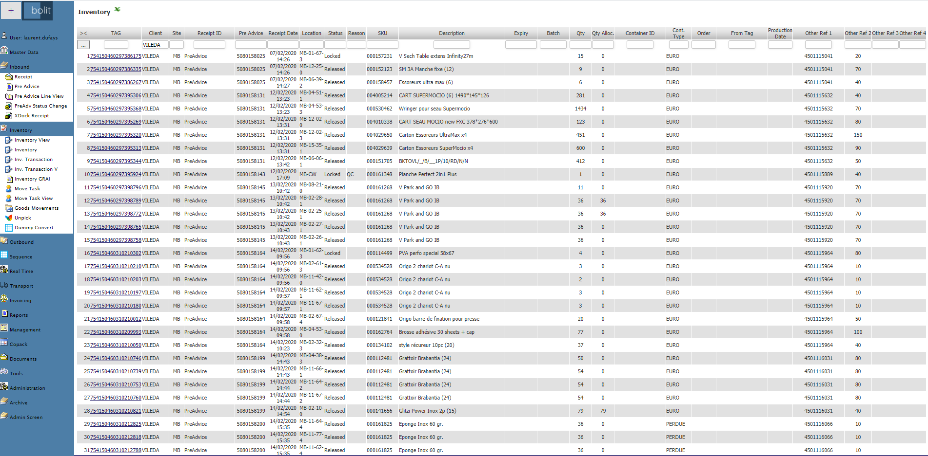The width and height of the screenshot is (928, 456).
Task: Focus the SKU filter input field
Action: tap(382, 45)
